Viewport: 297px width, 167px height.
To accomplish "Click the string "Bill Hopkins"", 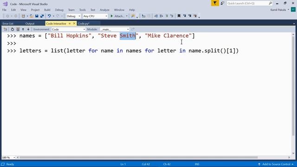I will [69, 36].
